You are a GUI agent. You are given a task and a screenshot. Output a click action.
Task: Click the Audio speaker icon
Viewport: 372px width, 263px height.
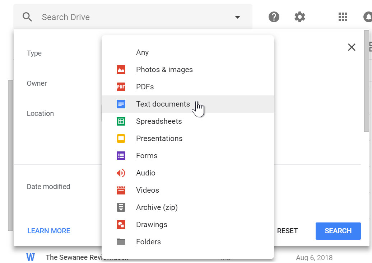pyautogui.click(x=122, y=173)
